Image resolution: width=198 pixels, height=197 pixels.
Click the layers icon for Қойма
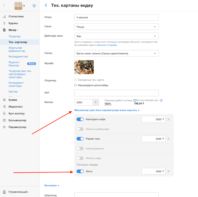coord(4,100)
